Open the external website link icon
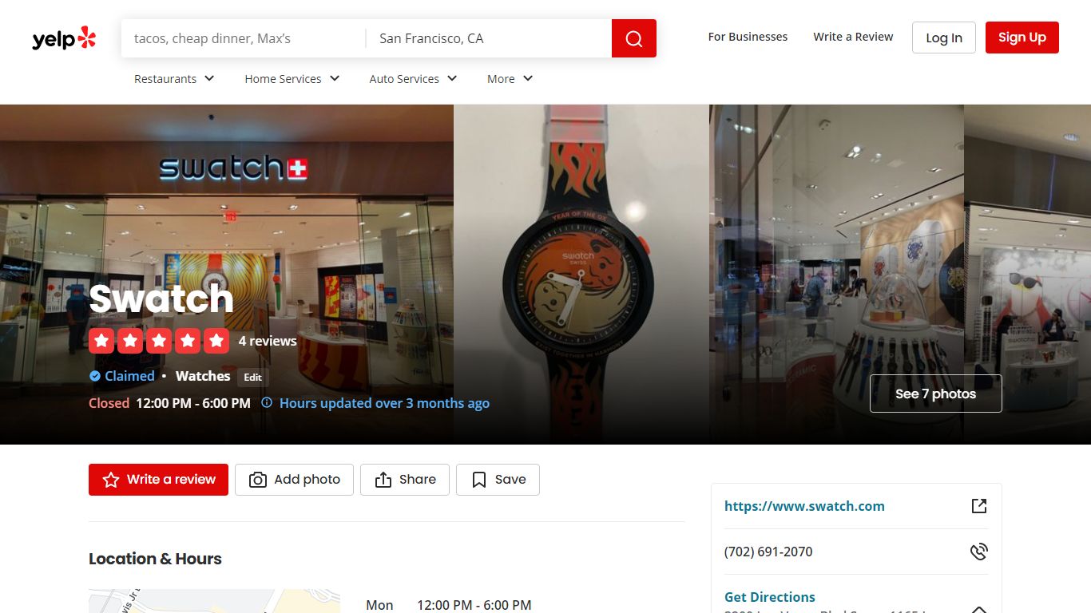The width and height of the screenshot is (1091, 613). click(x=979, y=506)
